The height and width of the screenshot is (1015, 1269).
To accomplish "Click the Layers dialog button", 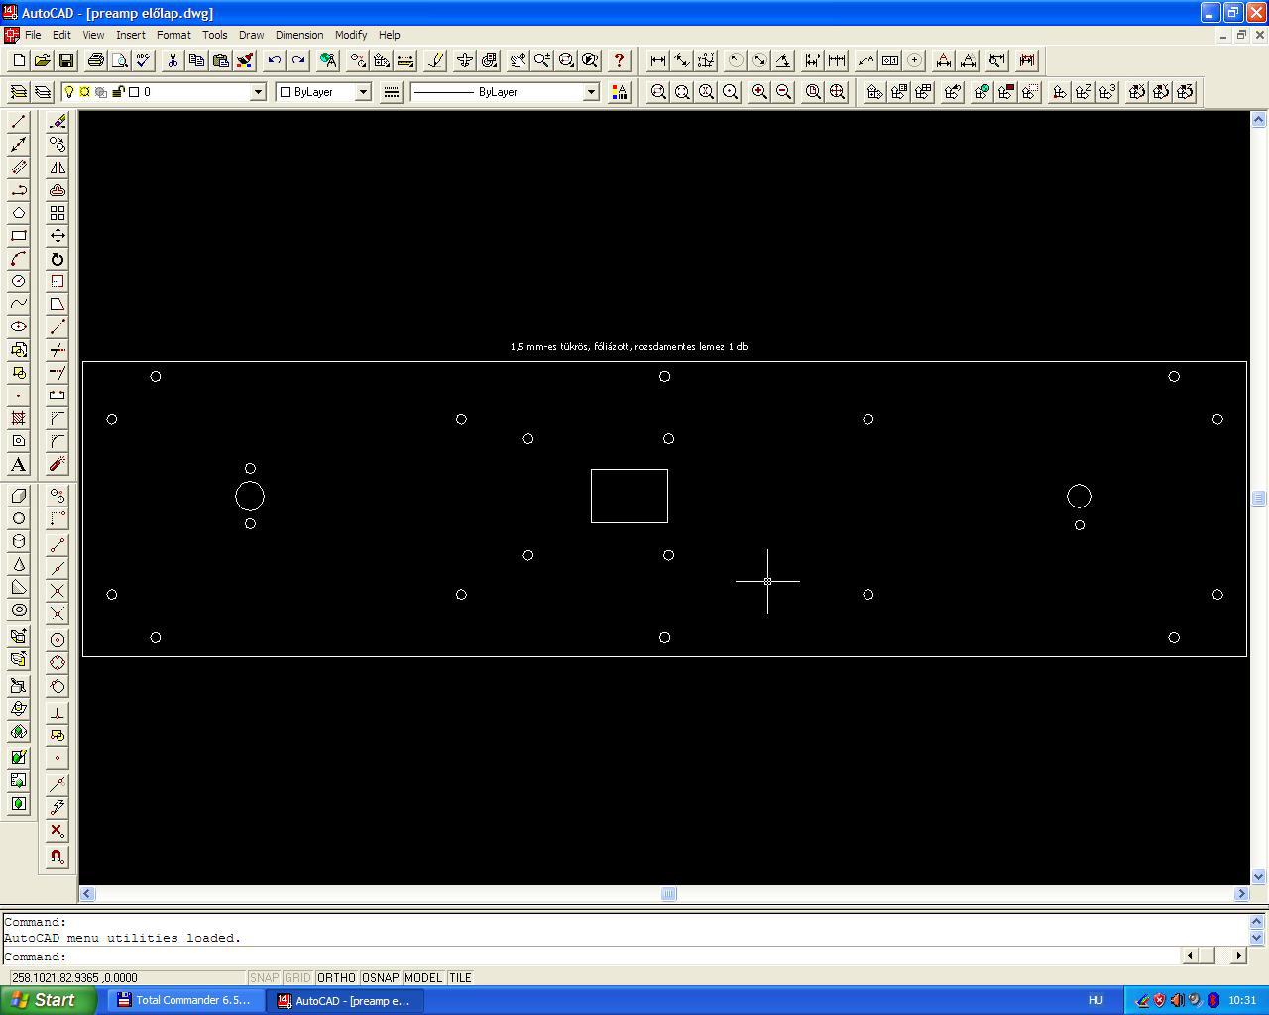I will [43, 92].
